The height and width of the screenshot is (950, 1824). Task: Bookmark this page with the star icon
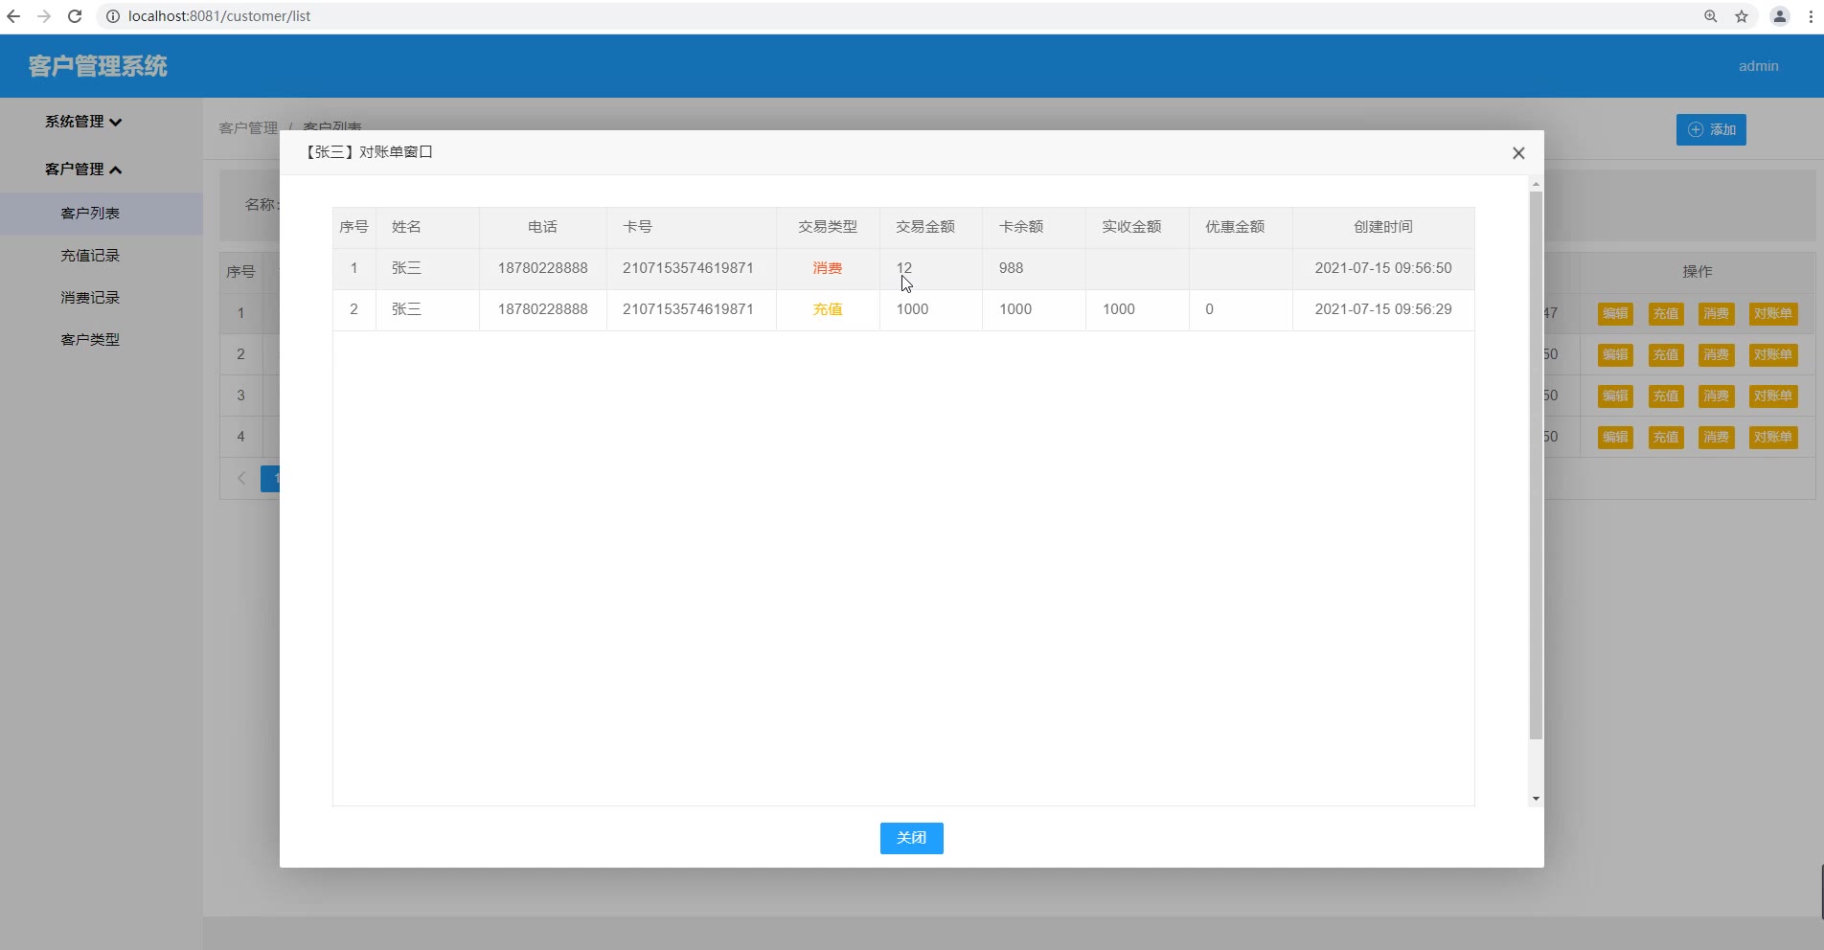(1742, 16)
